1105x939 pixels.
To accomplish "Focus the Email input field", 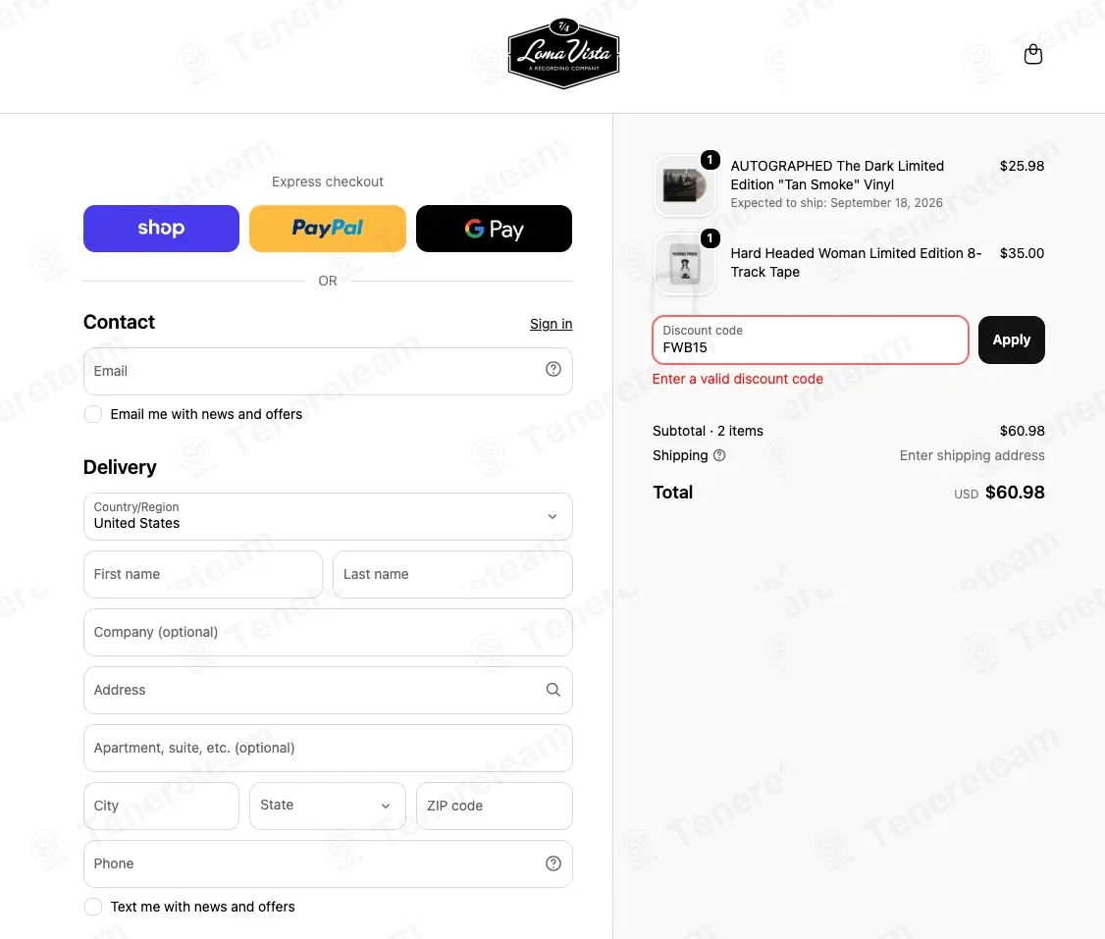I will tap(328, 371).
